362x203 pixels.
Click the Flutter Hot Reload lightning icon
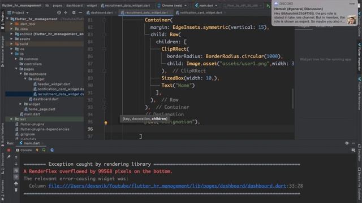click(x=37, y=150)
